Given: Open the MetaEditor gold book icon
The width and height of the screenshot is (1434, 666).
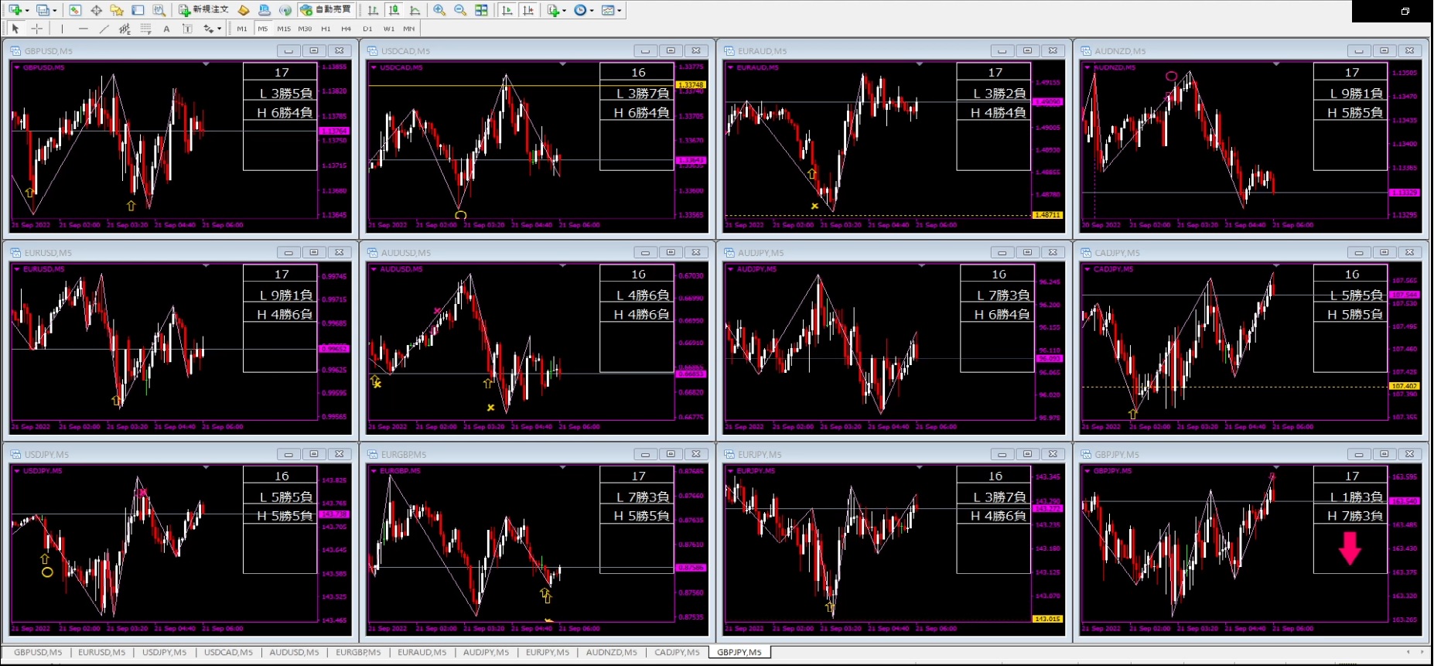Looking at the screenshot, I should (x=243, y=10).
